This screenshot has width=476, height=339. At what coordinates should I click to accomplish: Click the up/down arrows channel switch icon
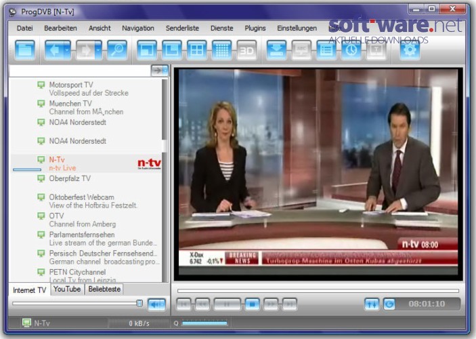[x=372, y=304]
